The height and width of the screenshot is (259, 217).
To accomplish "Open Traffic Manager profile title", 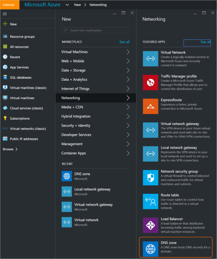I will click(x=179, y=76).
